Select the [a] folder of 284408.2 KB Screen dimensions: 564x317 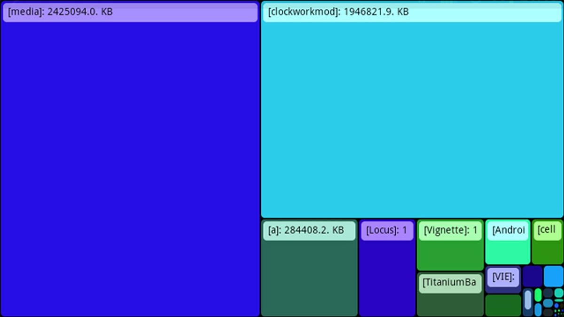[x=309, y=268]
